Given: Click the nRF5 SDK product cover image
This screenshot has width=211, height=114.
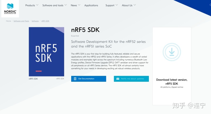Looking at the screenshot, I should (46, 52).
